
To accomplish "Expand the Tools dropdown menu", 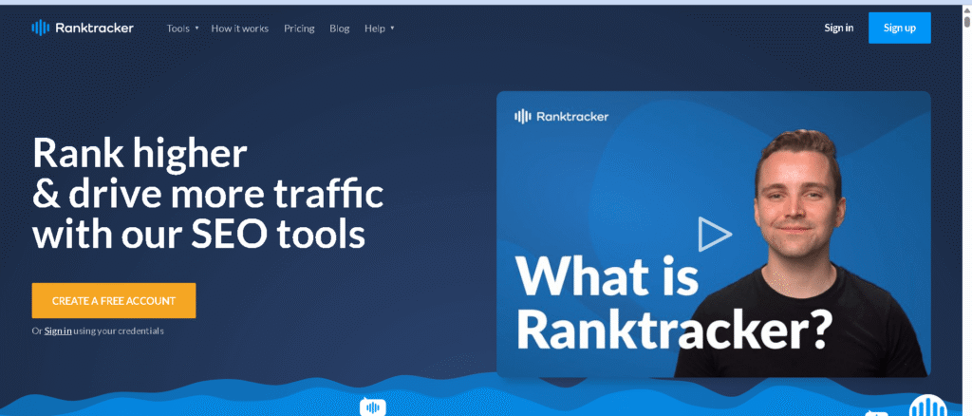I will (178, 28).
